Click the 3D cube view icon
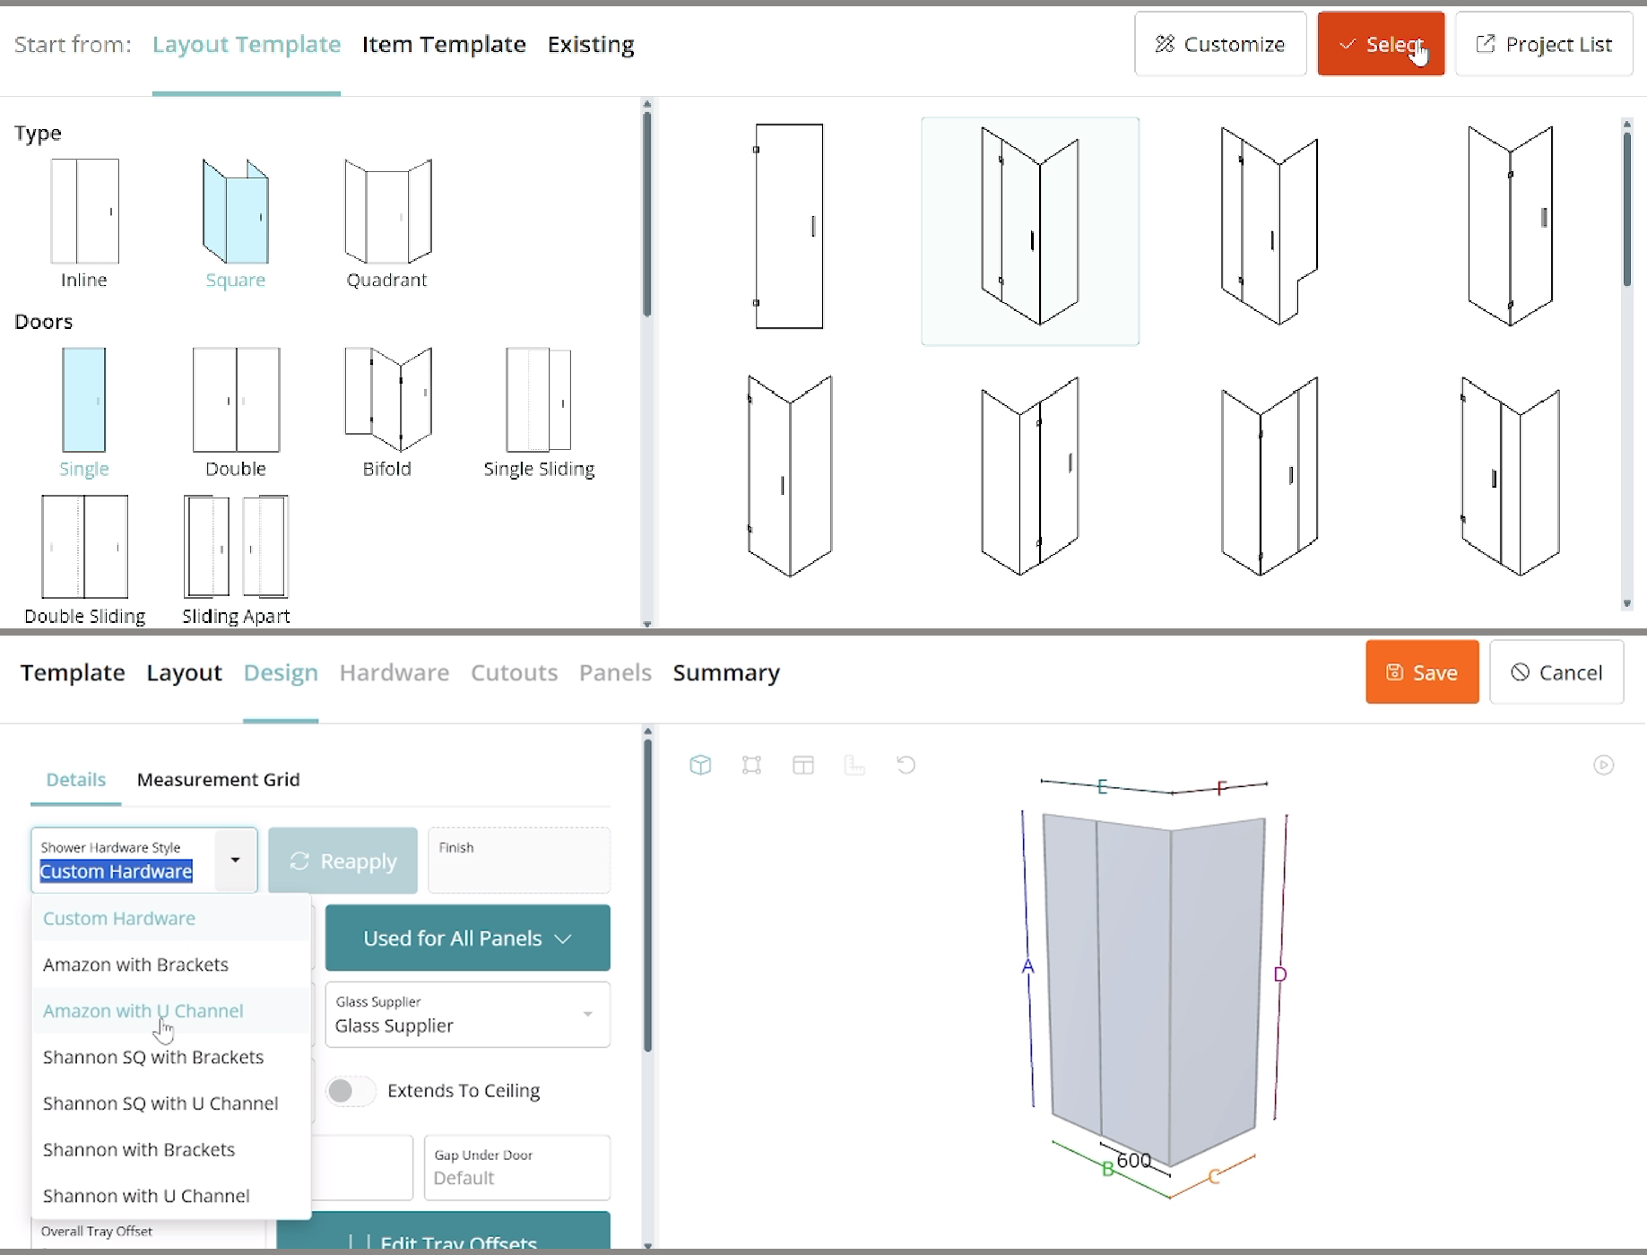The height and width of the screenshot is (1255, 1647). pos(700,765)
